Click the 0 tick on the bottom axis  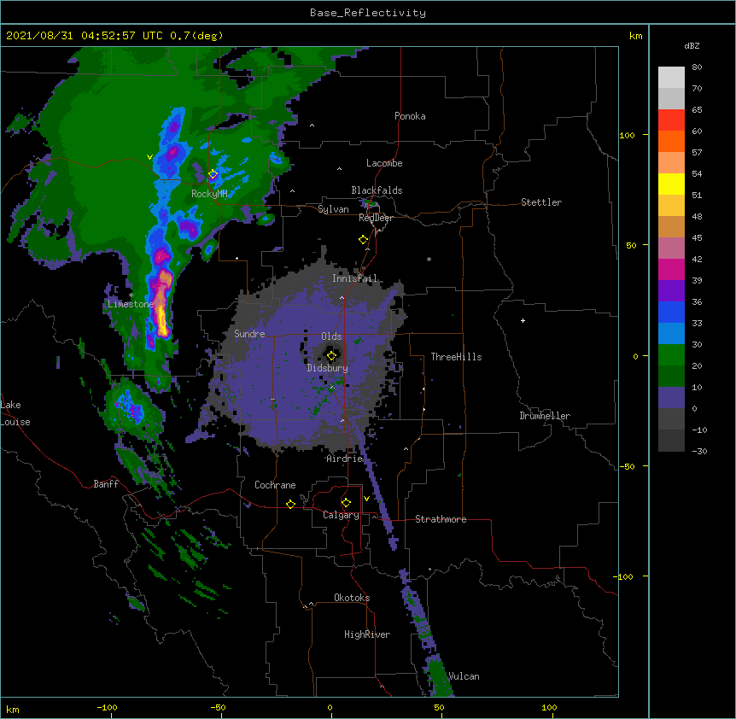pyautogui.click(x=330, y=707)
